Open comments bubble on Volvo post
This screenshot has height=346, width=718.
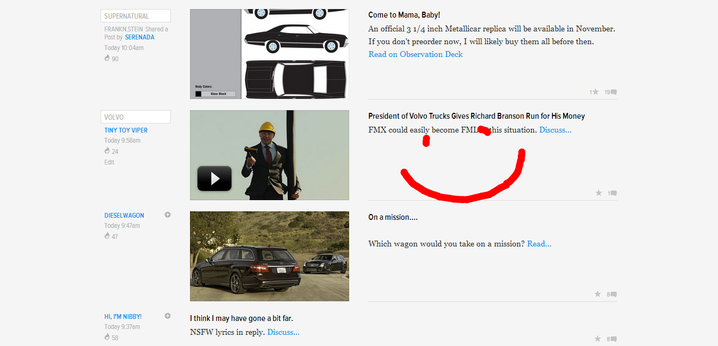click(613, 193)
